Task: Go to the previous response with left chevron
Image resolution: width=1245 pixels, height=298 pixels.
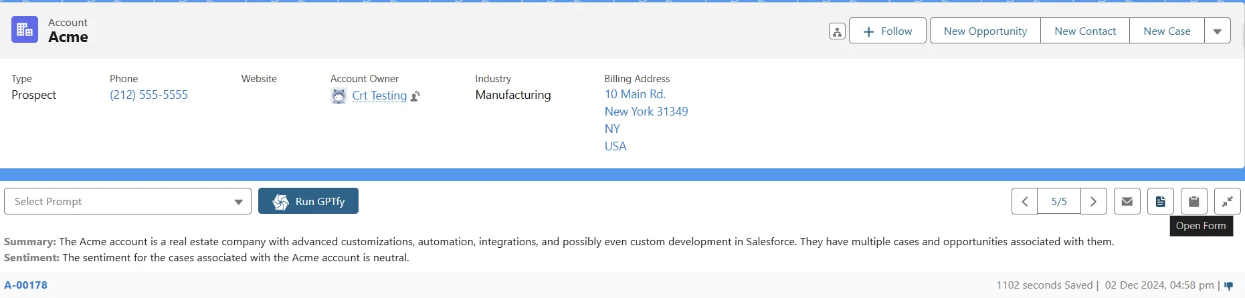Action: [x=1025, y=201]
